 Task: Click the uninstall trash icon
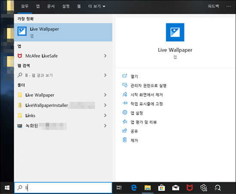pyautogui.click(x=124, y=140)
